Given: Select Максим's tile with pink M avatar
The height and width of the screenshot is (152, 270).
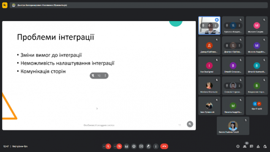Looking at the screenshot, I should (257, 25).
